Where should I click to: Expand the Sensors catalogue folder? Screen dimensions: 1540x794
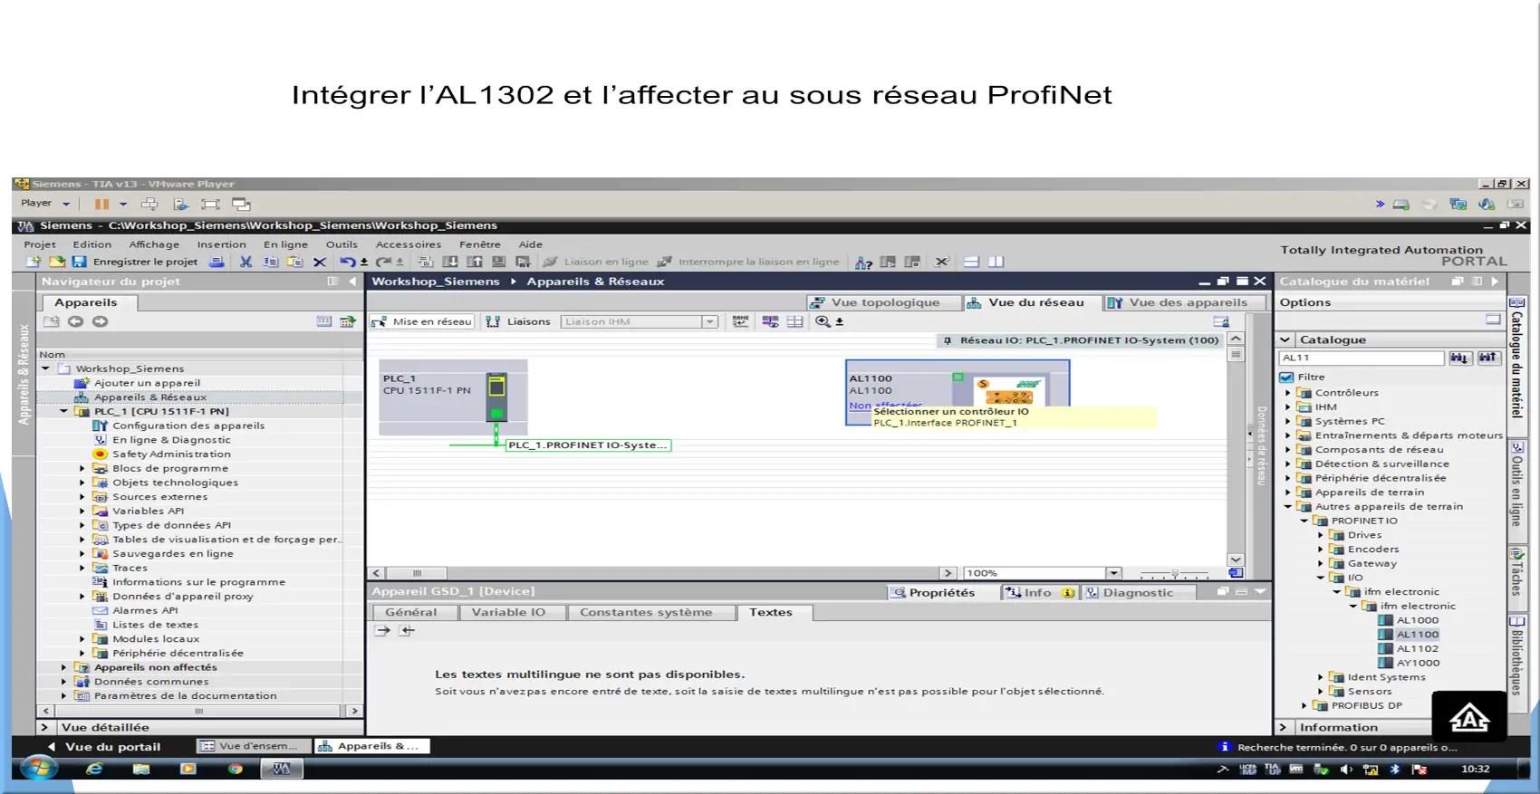[x=1320, y=692]
